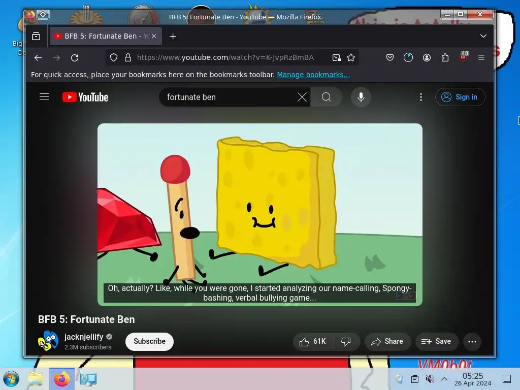Open the Firefox window menu icon in titlebar
The image size is (520, 390).
pyautogui.click(x=31, y=15)
